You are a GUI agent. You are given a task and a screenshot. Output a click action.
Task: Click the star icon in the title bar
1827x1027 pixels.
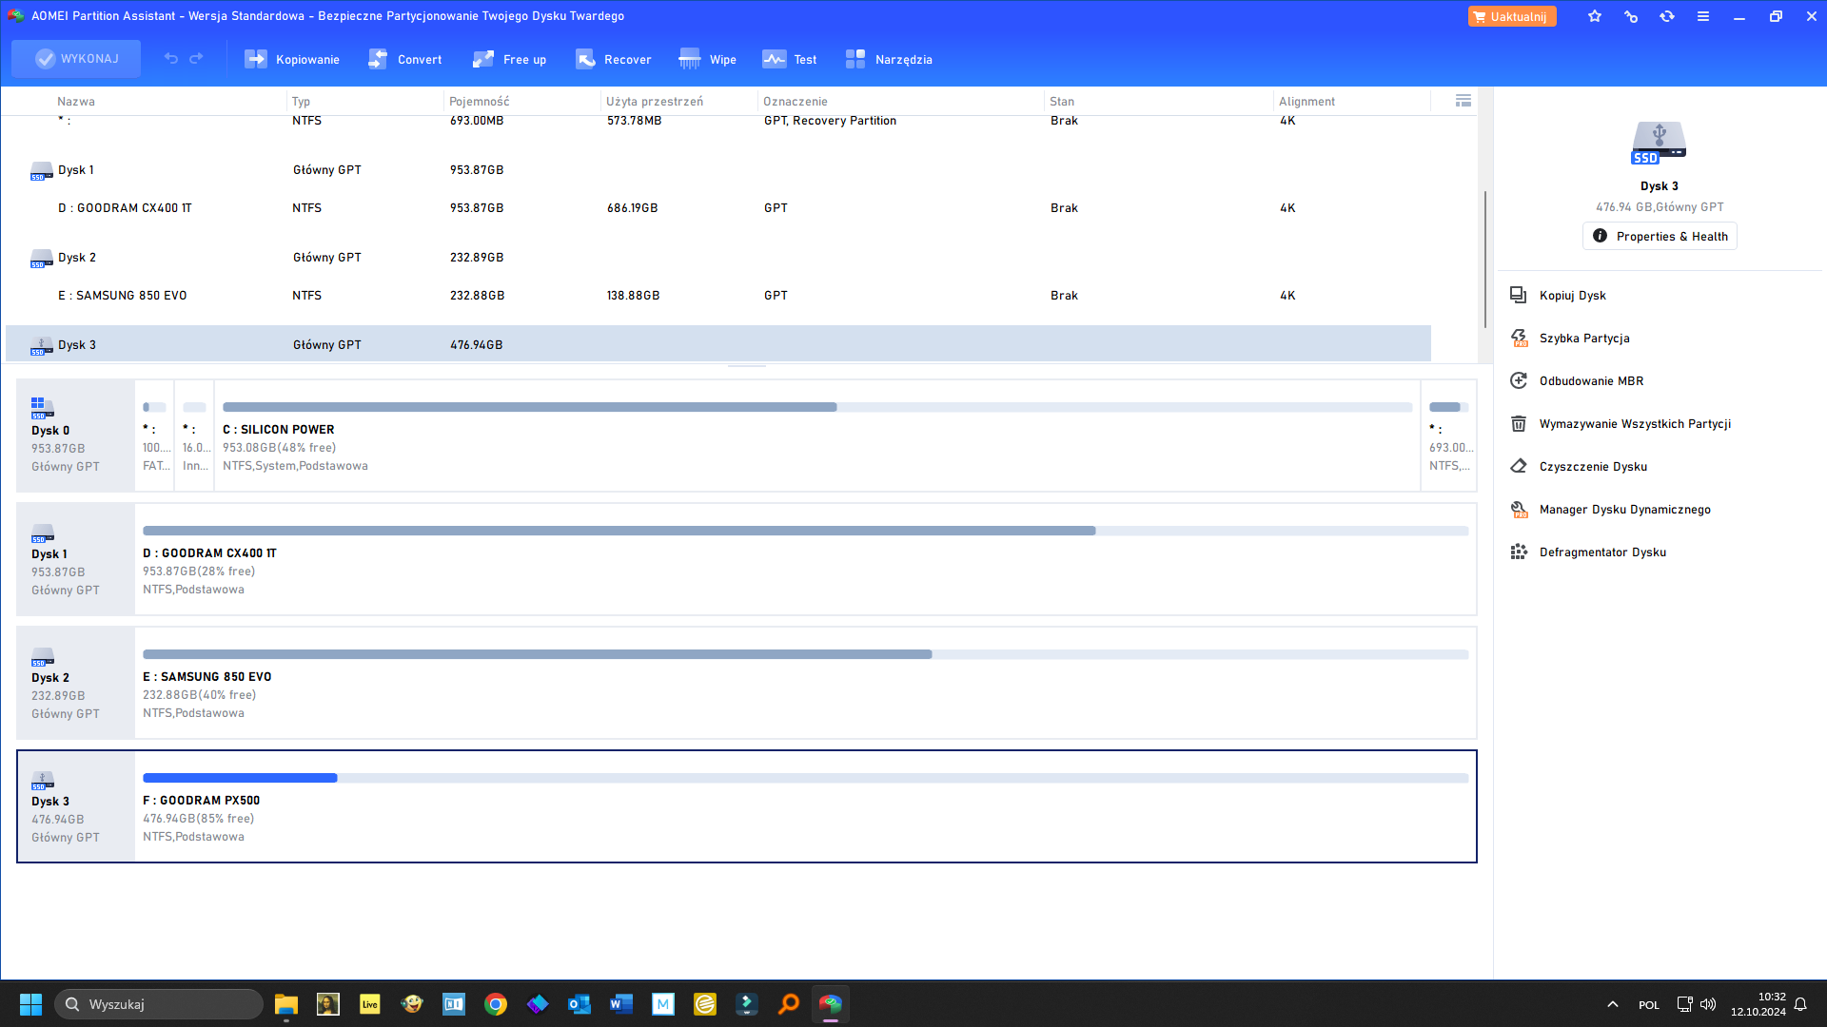(x=1595, y=16)
